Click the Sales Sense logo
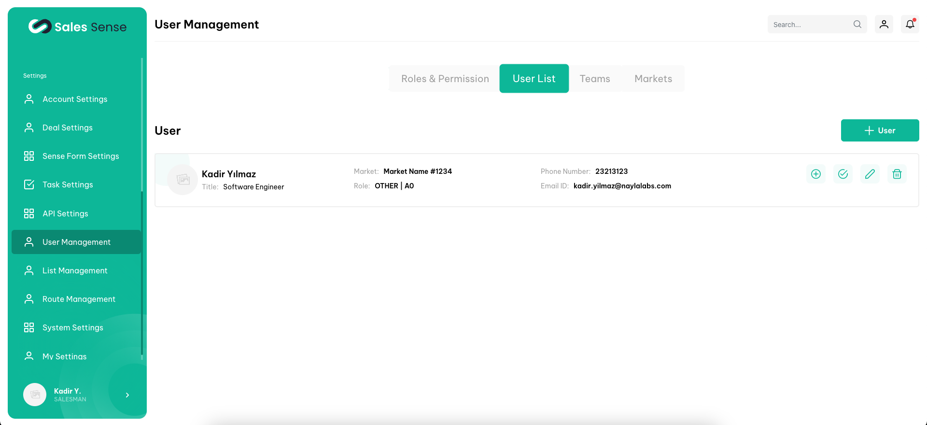 [77, 27]
